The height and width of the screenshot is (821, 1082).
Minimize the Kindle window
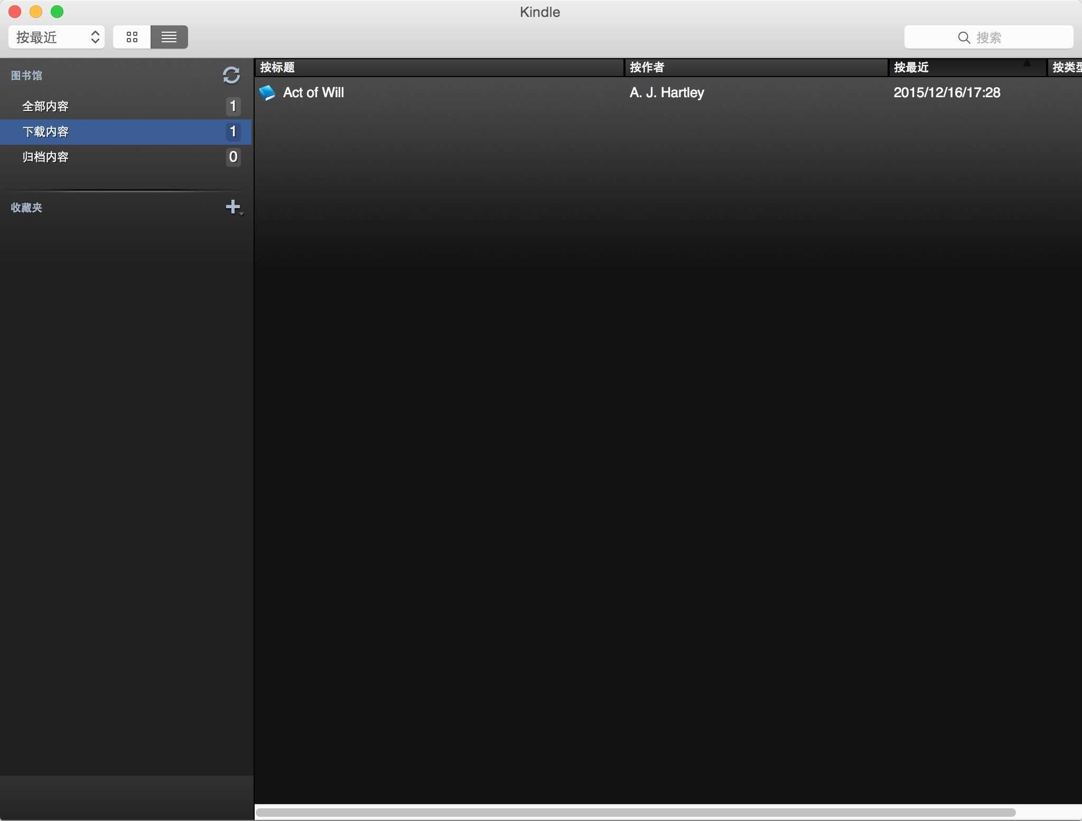(36, 12)
